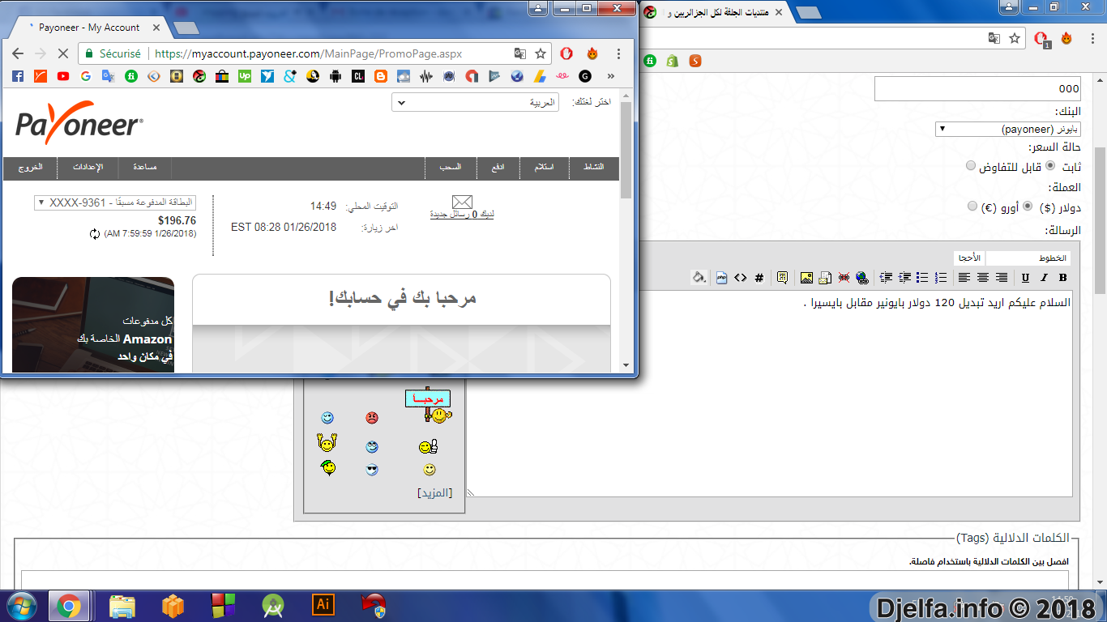Switch to the 'Payoneer - My Account' tab
The width and height of the screenshot is (1107, 622).
(88, 28)
